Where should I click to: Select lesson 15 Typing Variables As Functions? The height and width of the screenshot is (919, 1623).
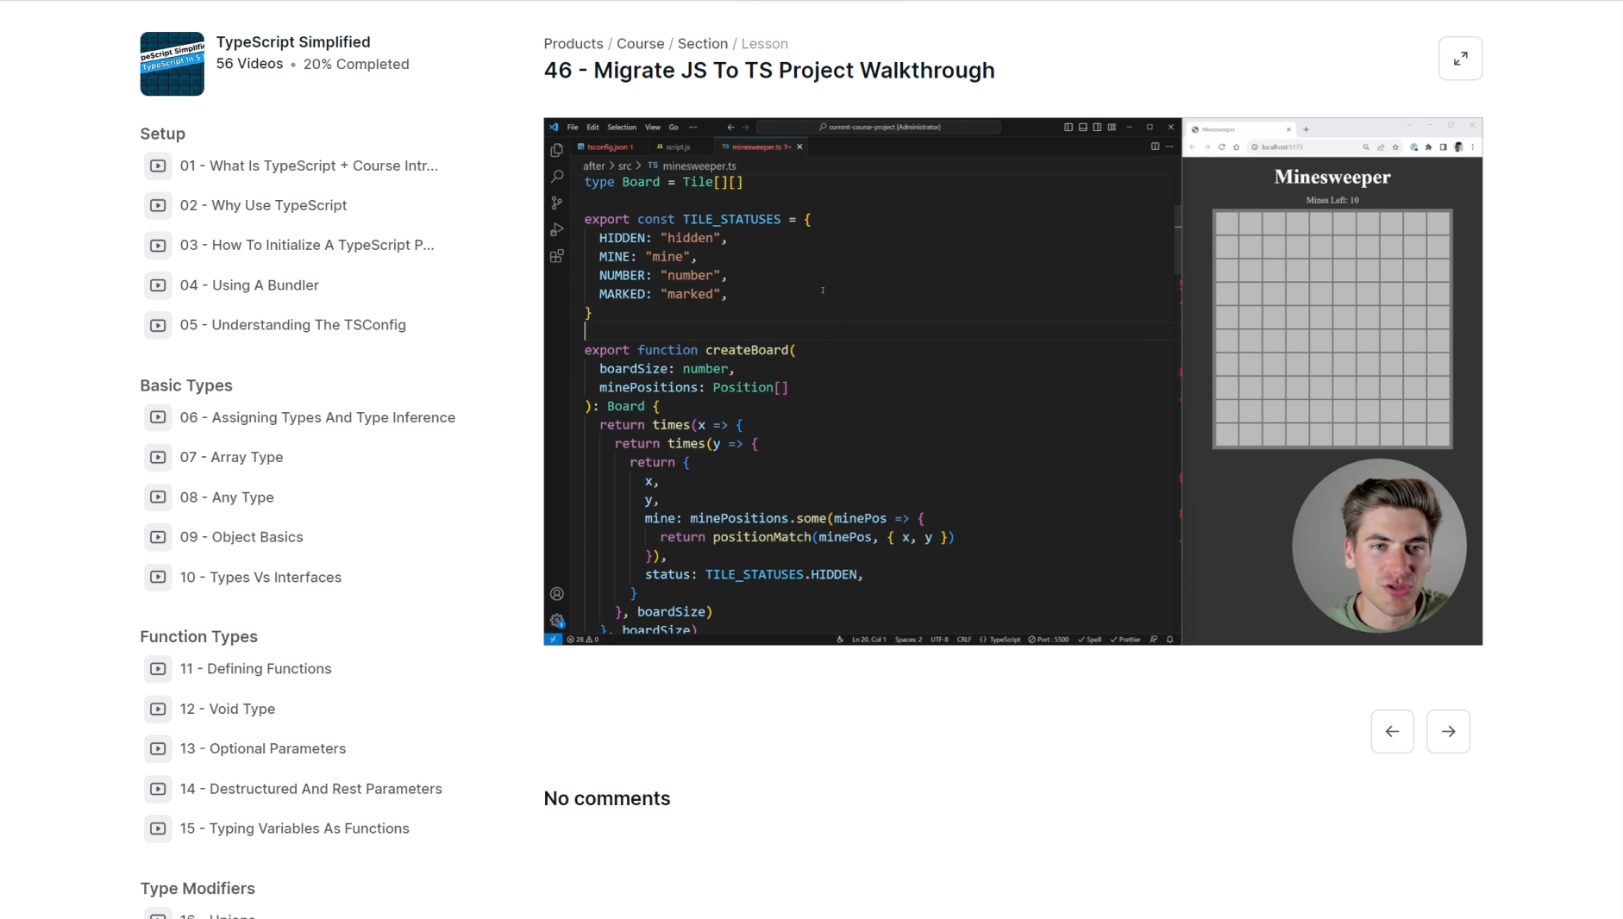click(294, 828)
